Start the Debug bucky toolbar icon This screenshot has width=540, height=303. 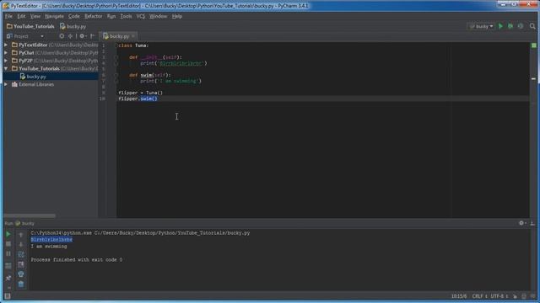tap(510, 26)
